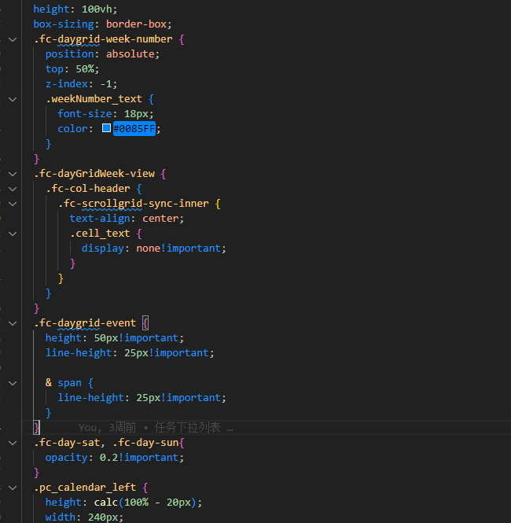Click 'display: none!important' declaration
This screenshot has height=523, width=511.
click(x=154, y=249)
